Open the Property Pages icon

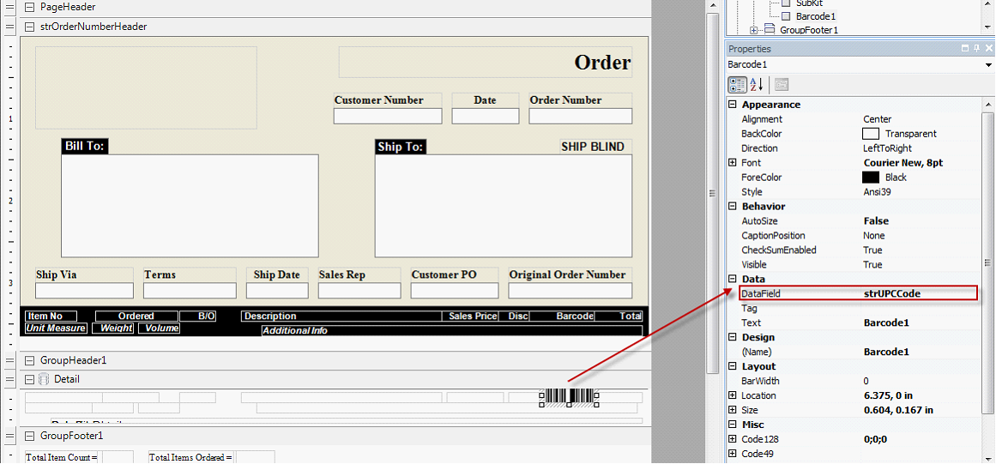(782, 85)
